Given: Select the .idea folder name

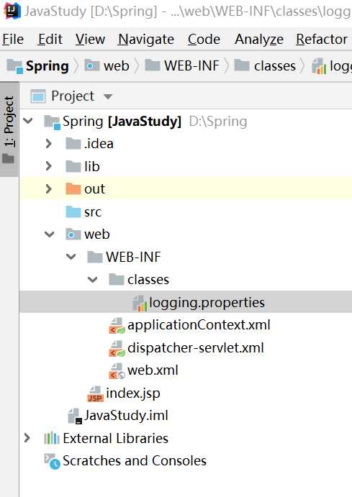Looking at the screenshot, I should [99, 144].
